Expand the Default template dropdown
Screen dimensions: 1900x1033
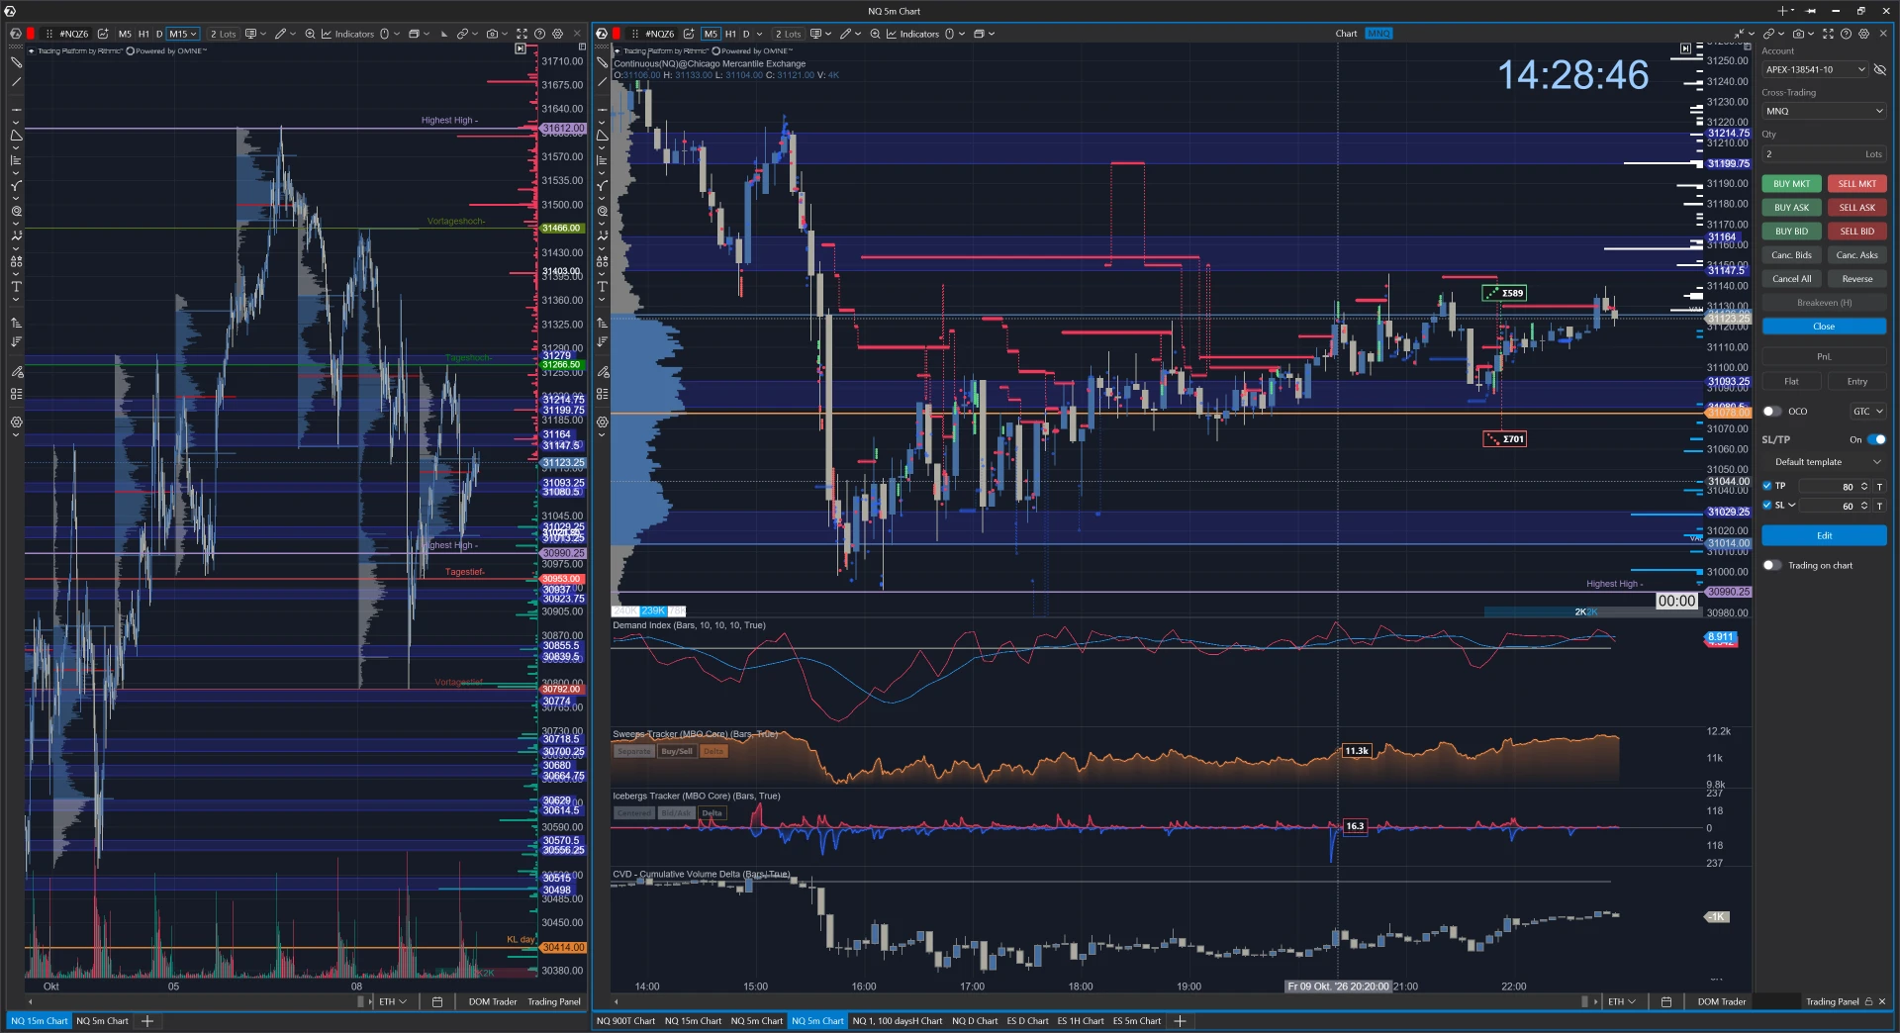pyautogui.click(x=1824, y=462)
